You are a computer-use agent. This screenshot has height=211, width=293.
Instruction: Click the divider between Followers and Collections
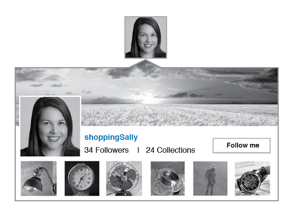[138, 150]
